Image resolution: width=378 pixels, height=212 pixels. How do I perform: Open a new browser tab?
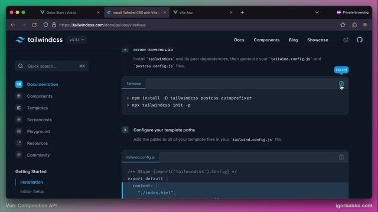point(242,12)
